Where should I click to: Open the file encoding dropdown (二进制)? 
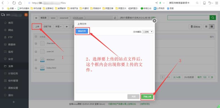148,32
